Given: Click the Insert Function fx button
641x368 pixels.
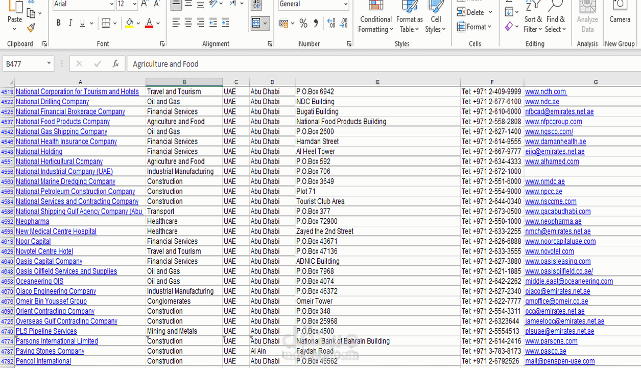Looking at the screenshot, I should (116, 64).
